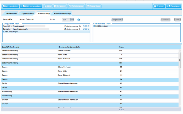Open the Ergebnisliste tab
The height and width of the screenshot is (114, 183).
click(x=27, y=13)
